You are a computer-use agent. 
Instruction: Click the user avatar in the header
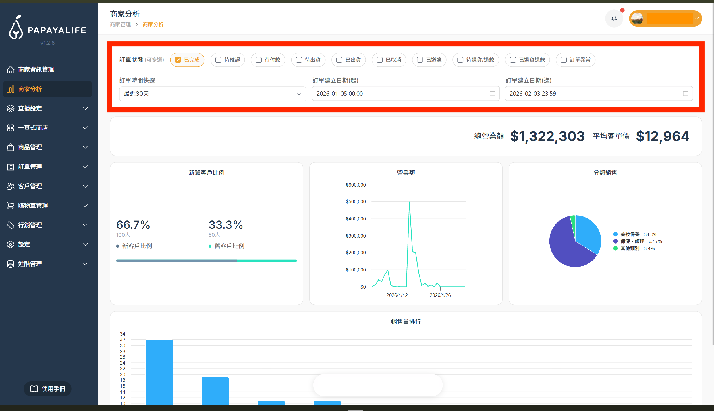coord(637,19)
